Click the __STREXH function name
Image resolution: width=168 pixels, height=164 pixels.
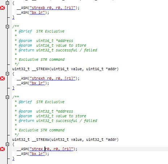41,69
